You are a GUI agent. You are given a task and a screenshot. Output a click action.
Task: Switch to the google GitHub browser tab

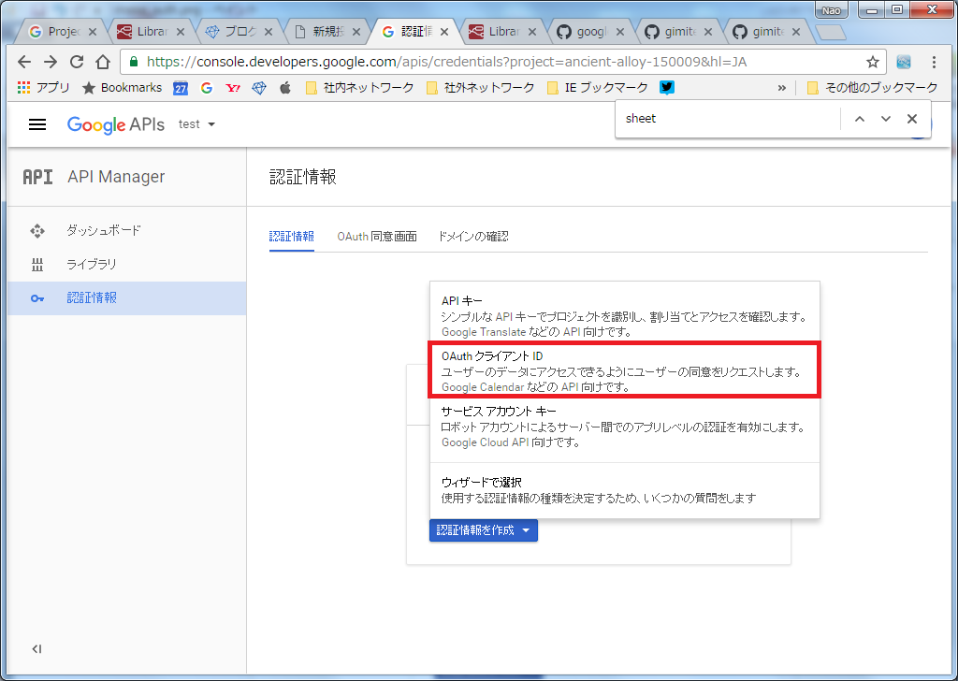point(591,32)
